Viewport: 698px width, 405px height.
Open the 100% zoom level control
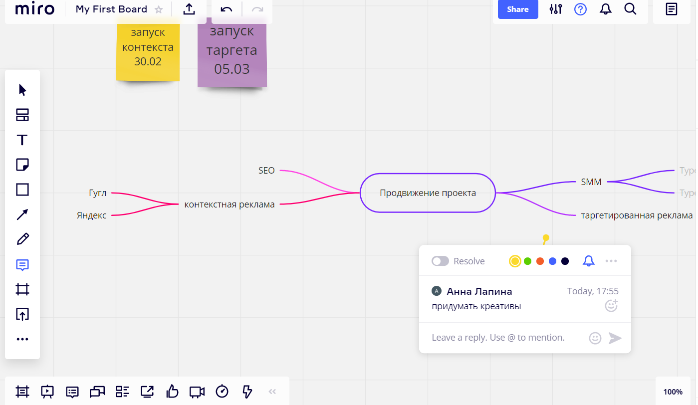pos(673,392)
